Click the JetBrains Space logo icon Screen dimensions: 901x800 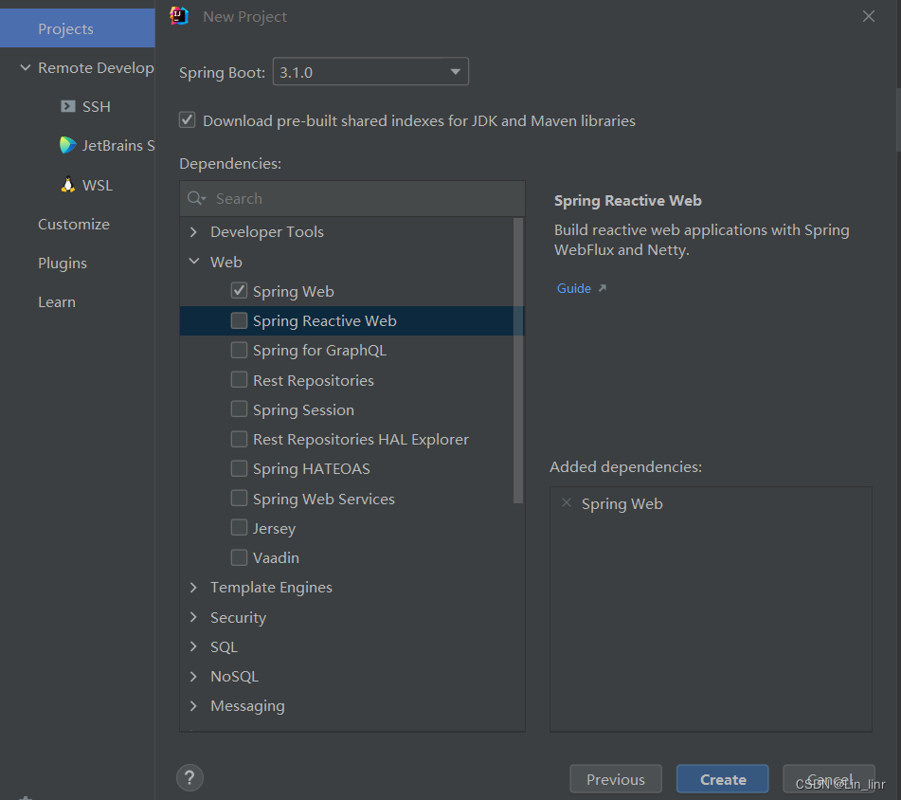point(68,145)
